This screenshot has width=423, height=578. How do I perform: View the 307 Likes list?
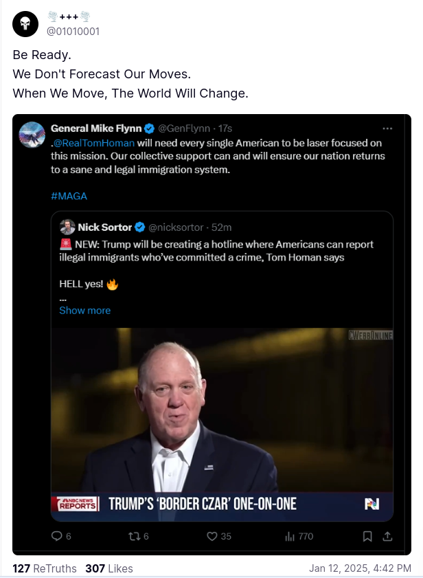[x=108, y=568]
